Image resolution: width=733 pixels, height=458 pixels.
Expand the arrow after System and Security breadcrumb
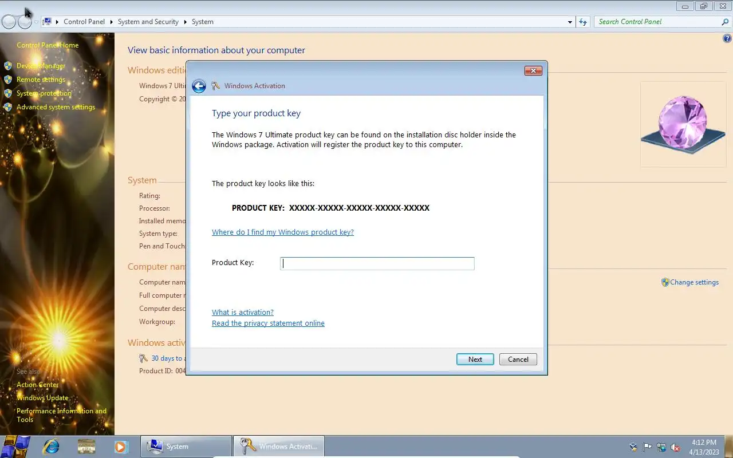pyautogui.click(x=185, y=22)
